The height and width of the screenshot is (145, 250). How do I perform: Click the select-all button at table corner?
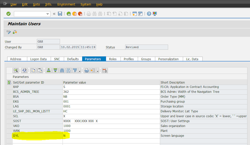[9, 82]
